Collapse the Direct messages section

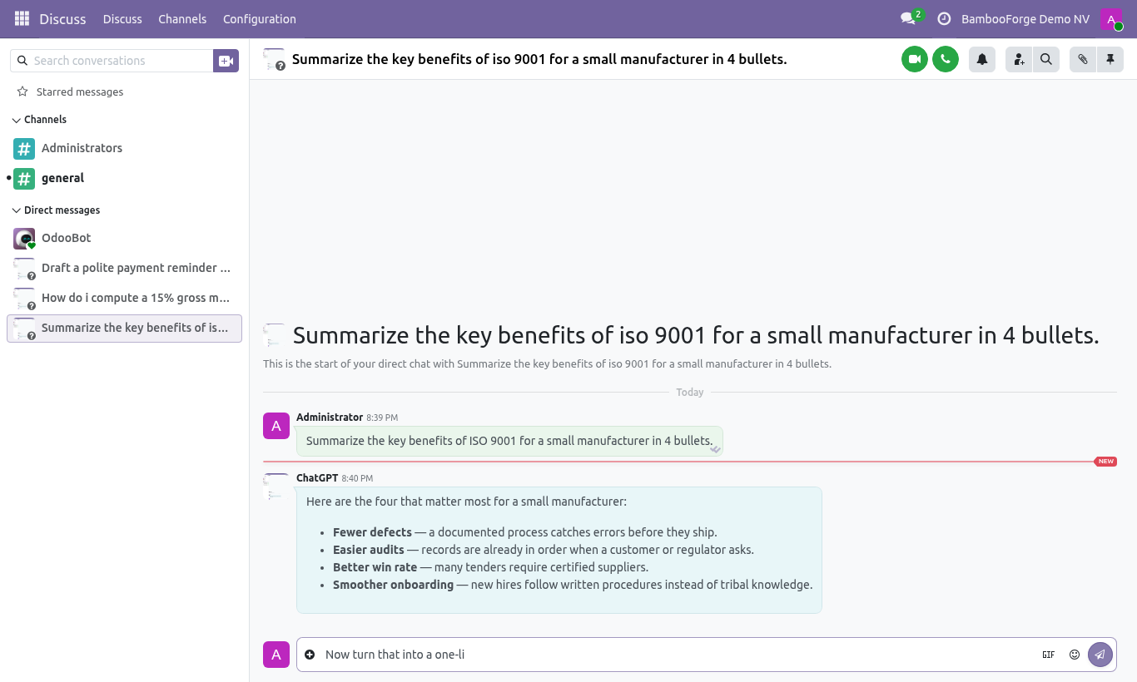[x=57, y=210]
